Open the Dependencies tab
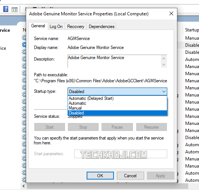This screenshot has width=199, height=190. pyautogui.click(x=102, y=27)
